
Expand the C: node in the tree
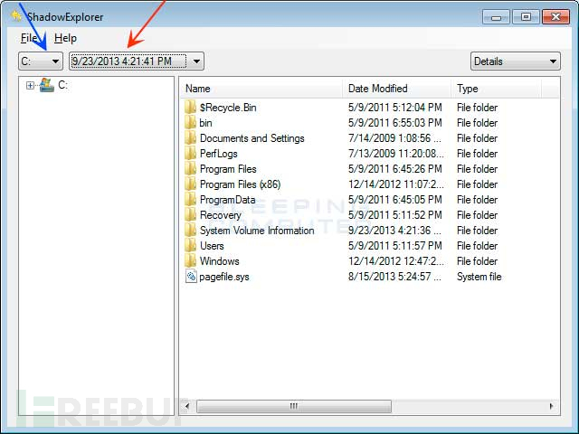pyautogui.click(x=30, y=86)
